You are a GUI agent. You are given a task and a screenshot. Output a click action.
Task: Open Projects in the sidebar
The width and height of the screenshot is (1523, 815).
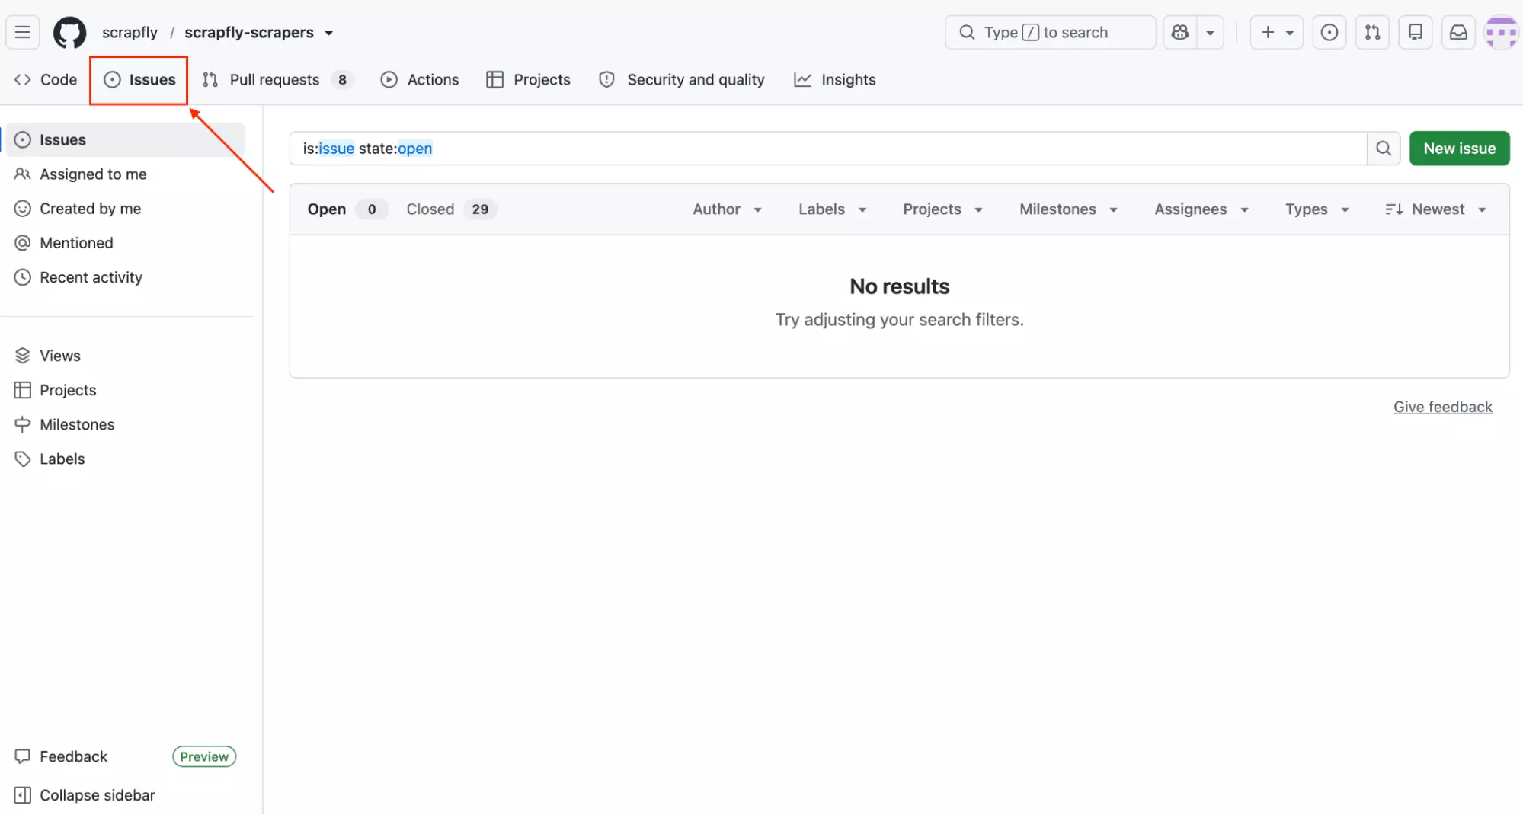(126, 389)
